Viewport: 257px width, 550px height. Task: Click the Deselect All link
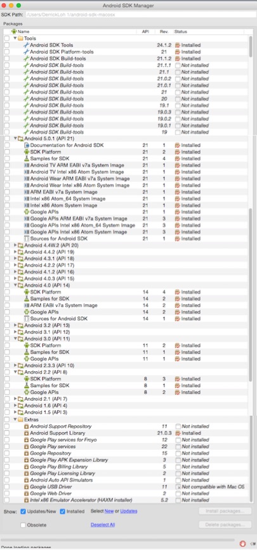[103, 525]
